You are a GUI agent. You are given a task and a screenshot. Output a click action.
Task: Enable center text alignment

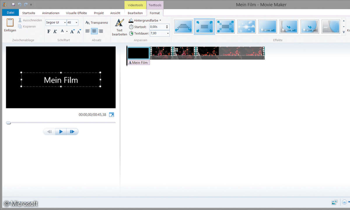point(94,31)
